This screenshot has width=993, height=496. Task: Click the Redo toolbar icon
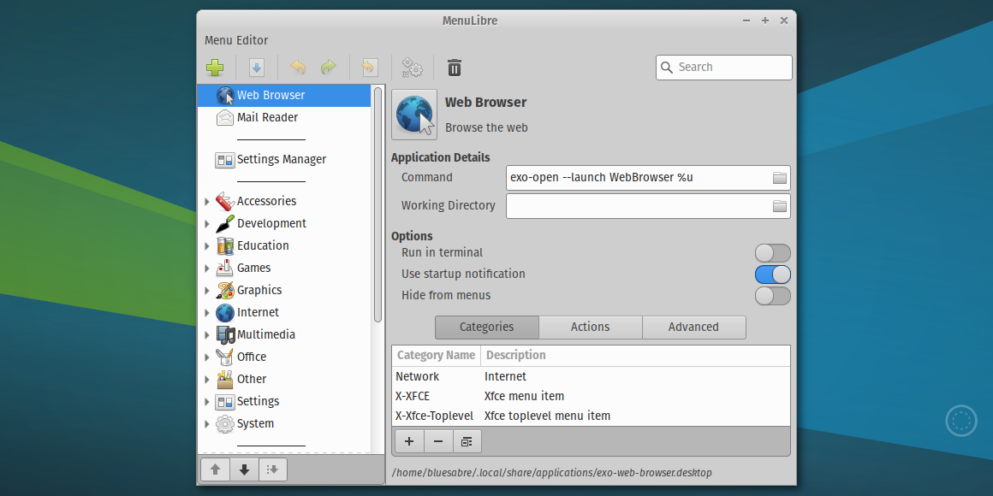[329, 67]
